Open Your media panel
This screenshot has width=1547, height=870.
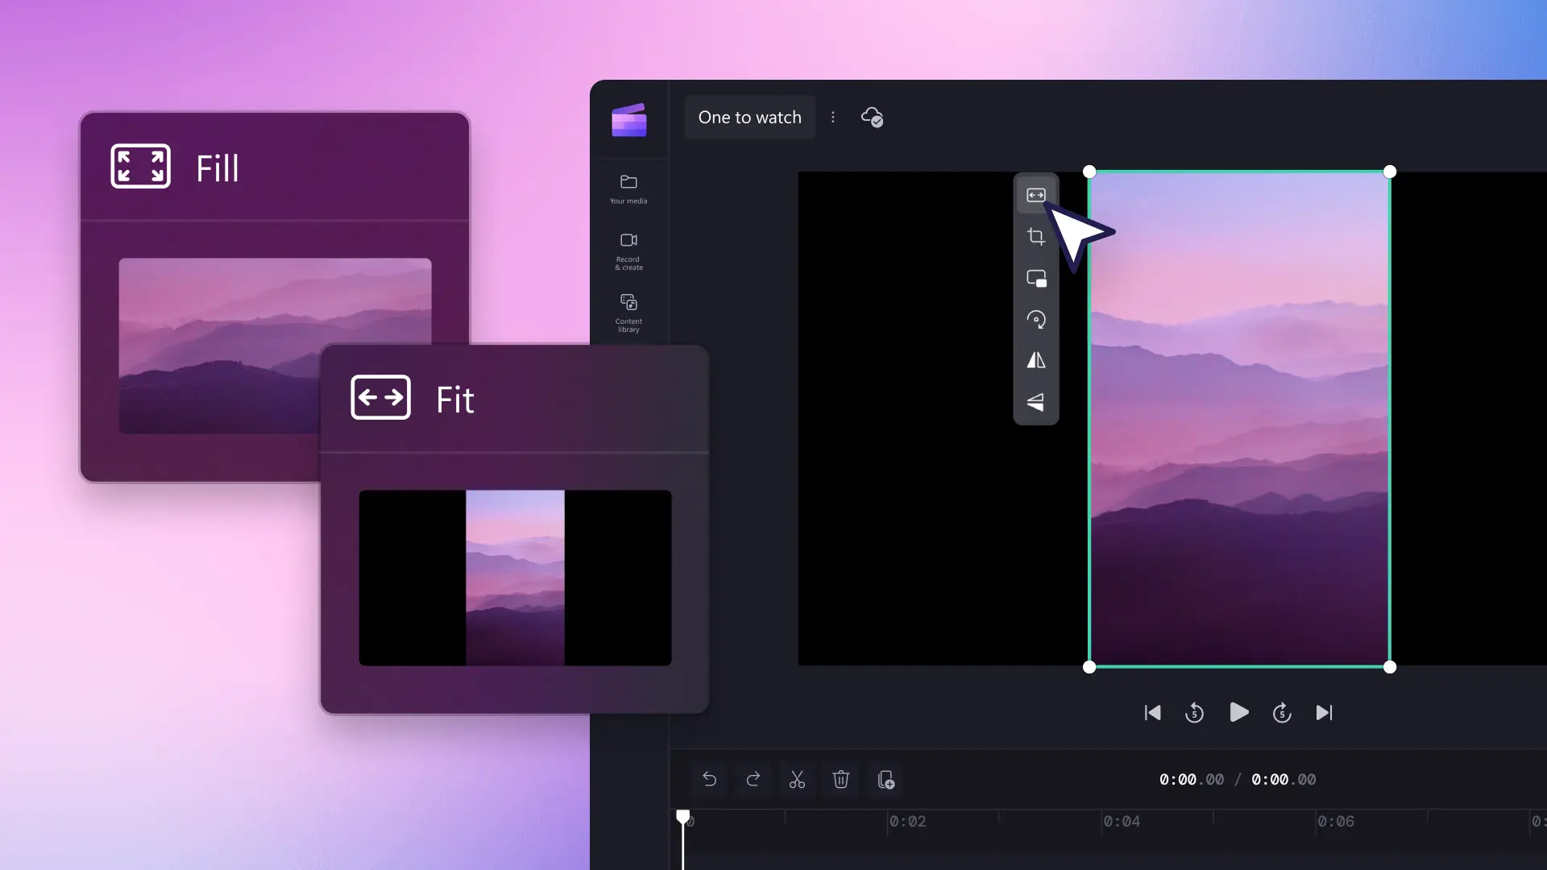[628, 188]
